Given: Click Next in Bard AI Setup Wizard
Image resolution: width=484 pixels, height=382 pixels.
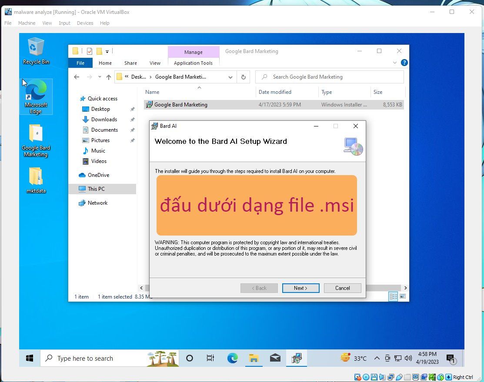Looking at the screenshot, I should 300,288.
